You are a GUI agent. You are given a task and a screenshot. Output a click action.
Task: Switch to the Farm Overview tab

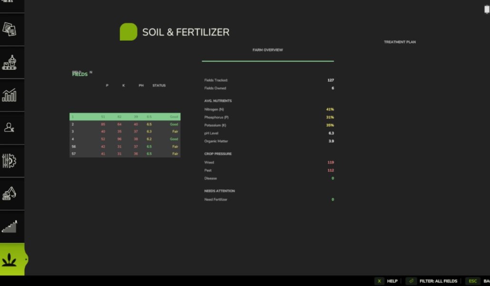[x=267, y=50]
